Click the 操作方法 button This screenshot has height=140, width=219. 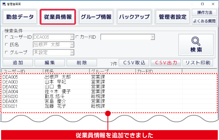click(204, 13)
